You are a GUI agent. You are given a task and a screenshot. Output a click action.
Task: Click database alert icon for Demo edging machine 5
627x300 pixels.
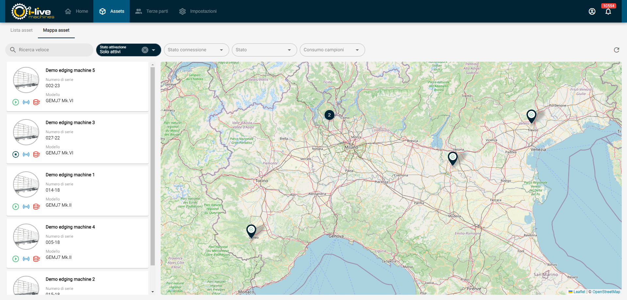[x=37, y=102]
